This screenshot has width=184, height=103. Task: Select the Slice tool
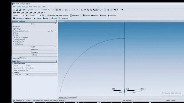(45, 18)
